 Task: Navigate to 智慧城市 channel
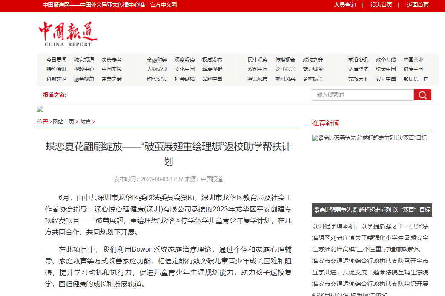pyautogui.click(x=258, y=79)
